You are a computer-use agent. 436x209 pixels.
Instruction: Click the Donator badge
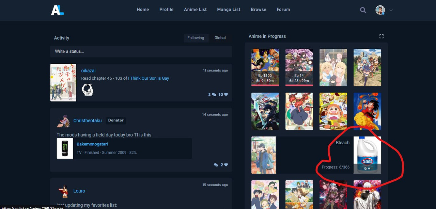(116, 120)
